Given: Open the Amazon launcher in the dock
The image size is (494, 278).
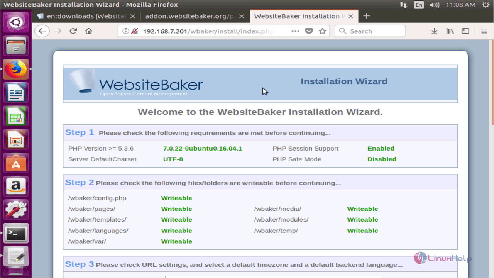Looking at the screenshot, I should 16,187.
